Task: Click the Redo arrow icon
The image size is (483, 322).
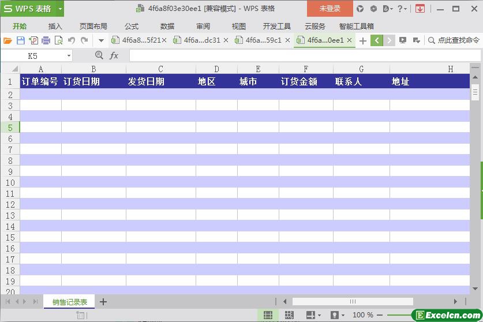Action: pos(84,40)
